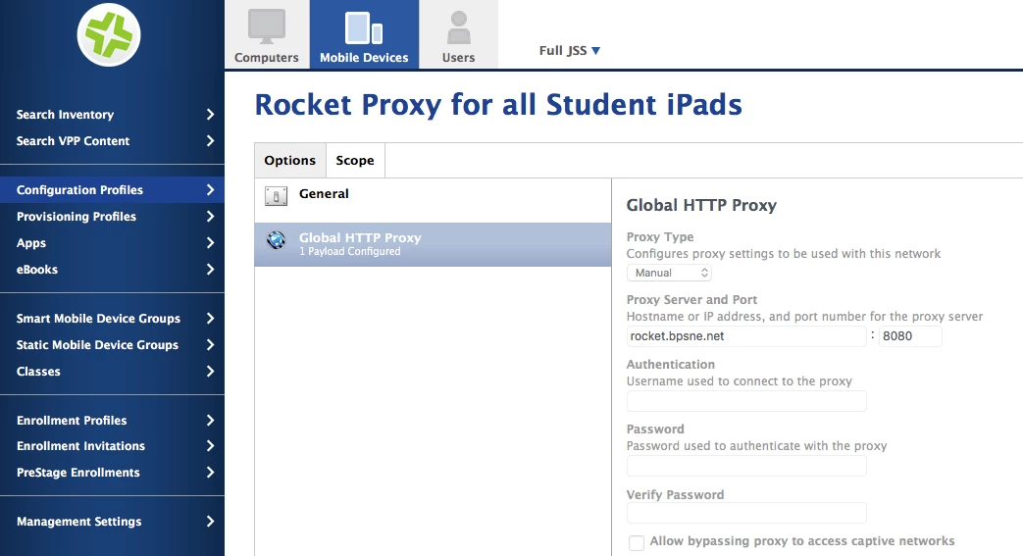Click the Global HTTP Proxy globe icon
Screen dimensions: 1023x556
[276, 240]
